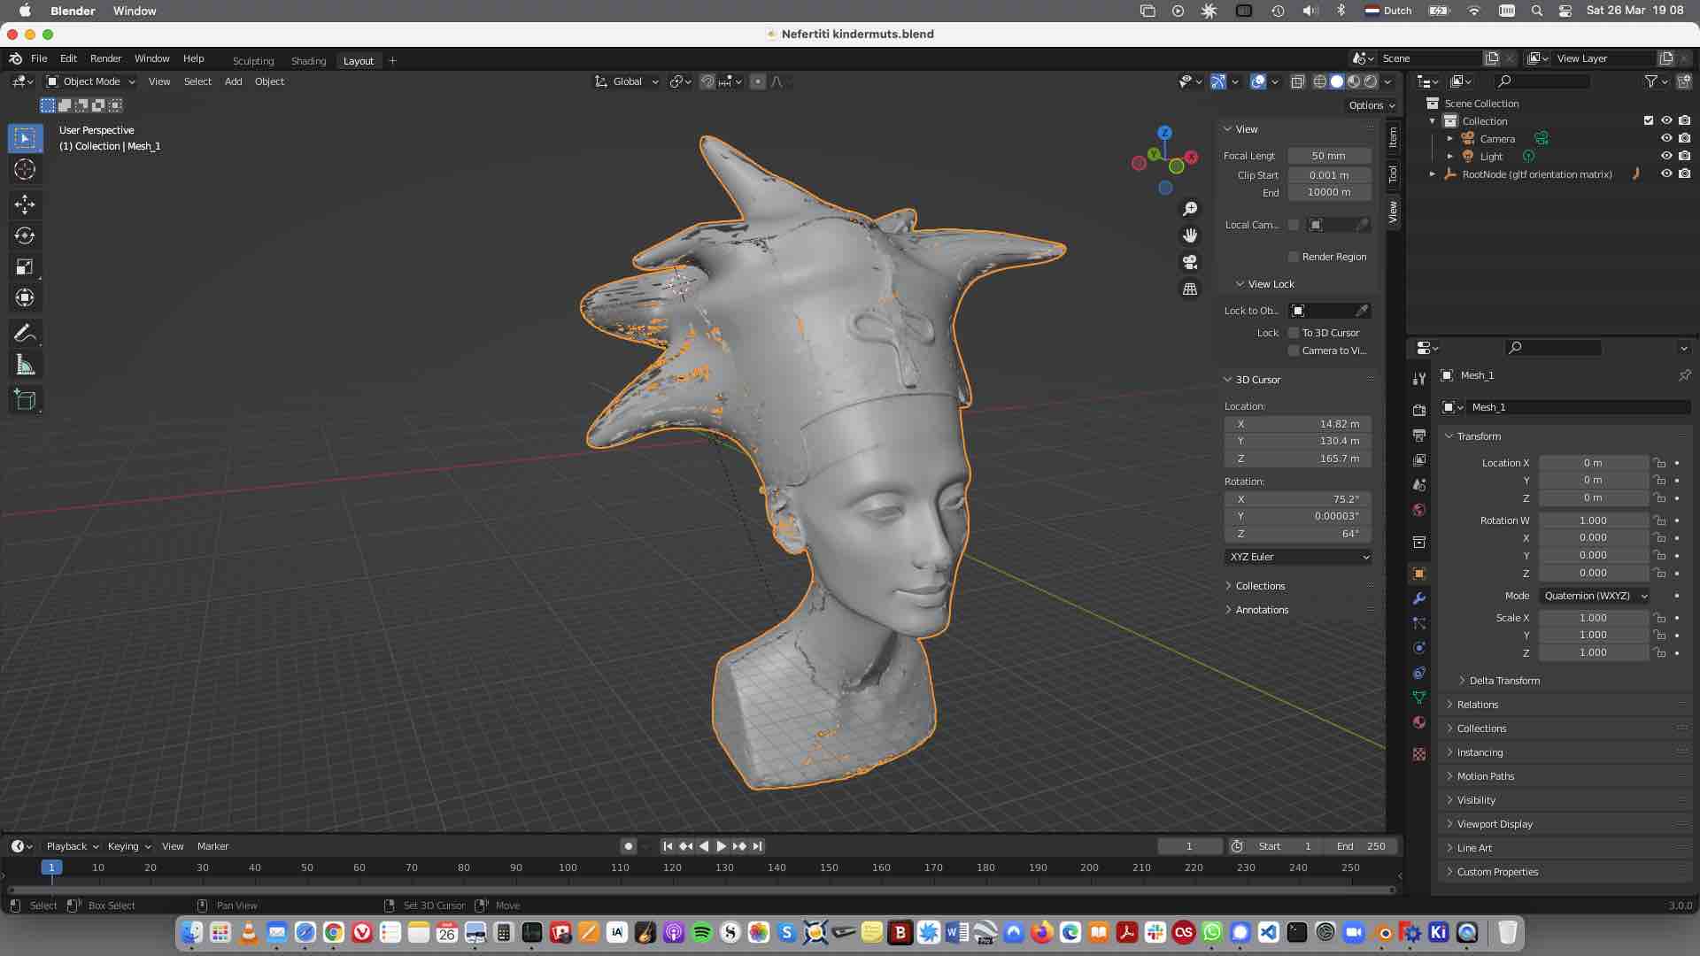The width and height of the screenshot is (1700, 956).
Task: Click the add workspace plus button
Action: 392,61
